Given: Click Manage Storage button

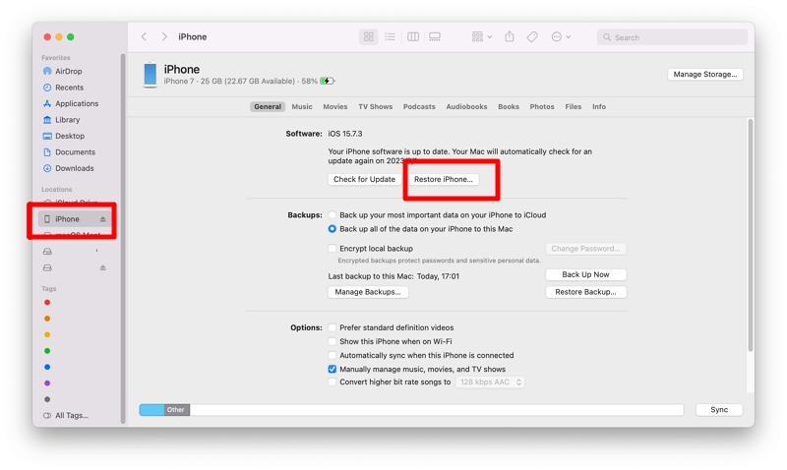Looking at the screenshot, I should 704,75.
